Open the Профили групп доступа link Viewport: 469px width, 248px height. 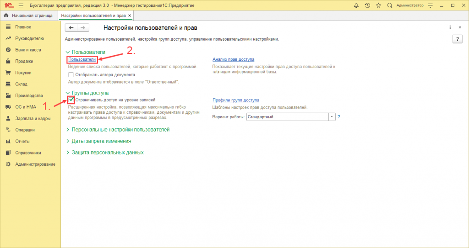236,100
